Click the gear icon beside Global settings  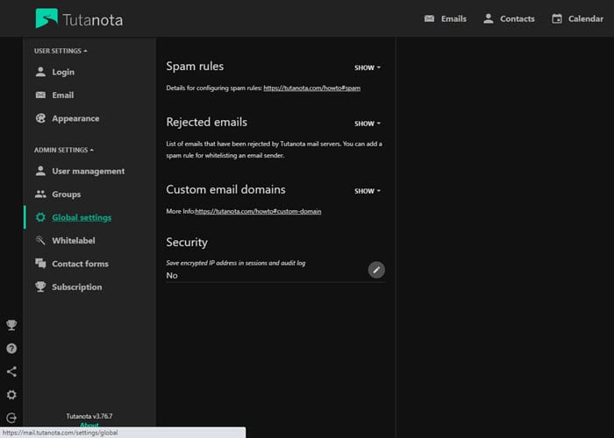point(40,217)
